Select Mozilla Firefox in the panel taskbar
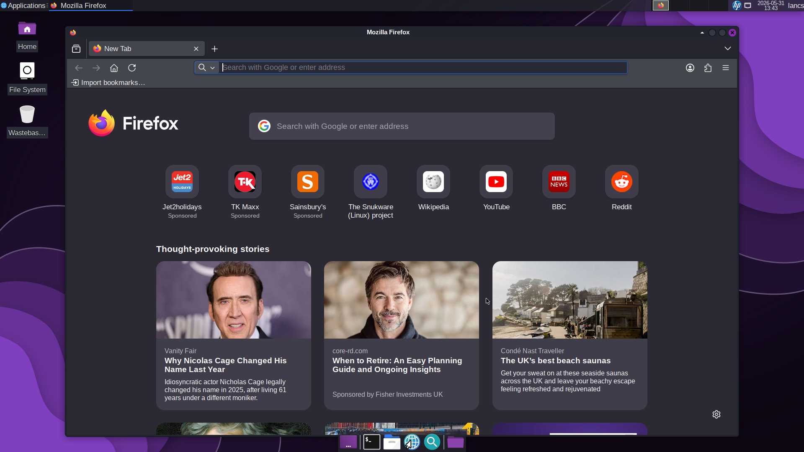804x452 pixels. [91, 5]
